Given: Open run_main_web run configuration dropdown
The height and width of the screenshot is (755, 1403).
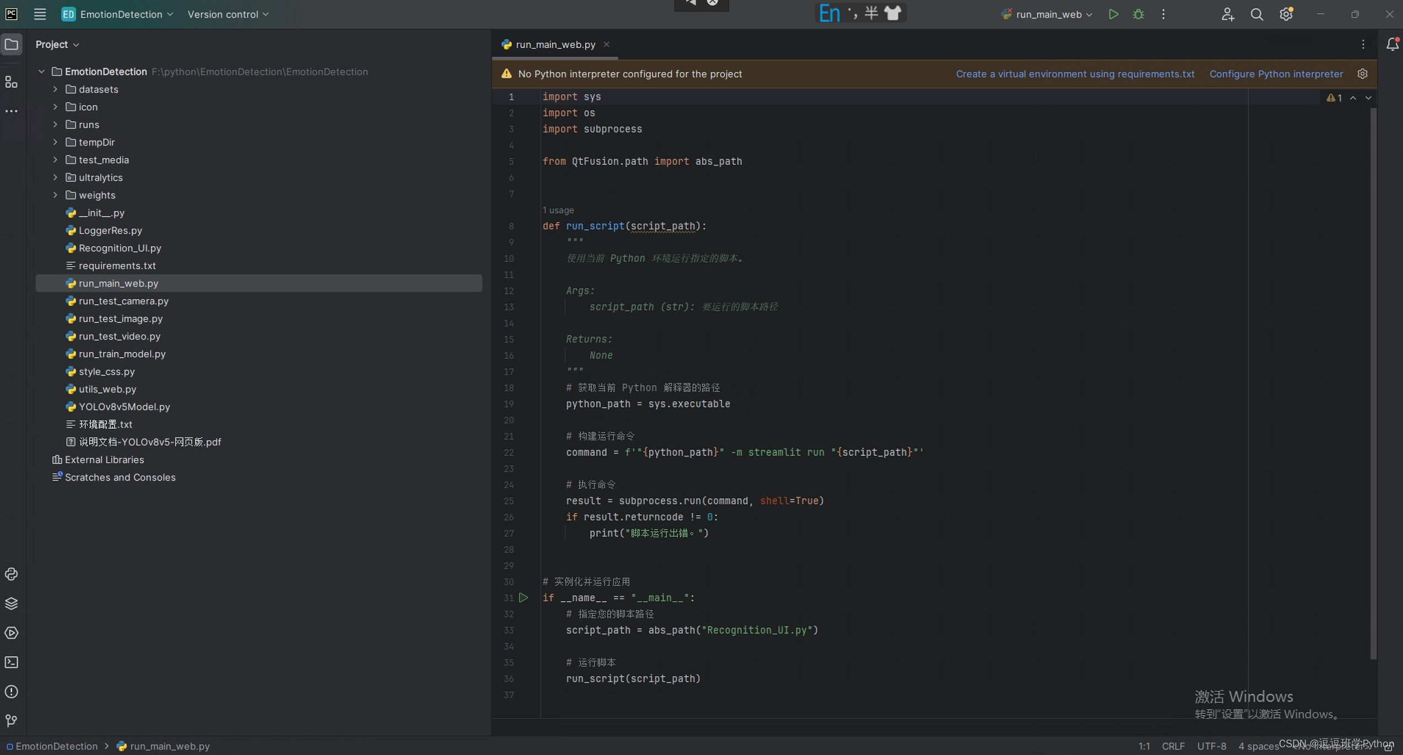Looking at the screenshot, I should [x=1048, y=14].
